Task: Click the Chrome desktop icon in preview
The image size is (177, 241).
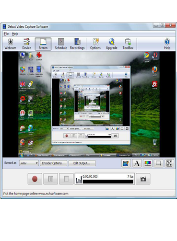Action: pos(146,57)
